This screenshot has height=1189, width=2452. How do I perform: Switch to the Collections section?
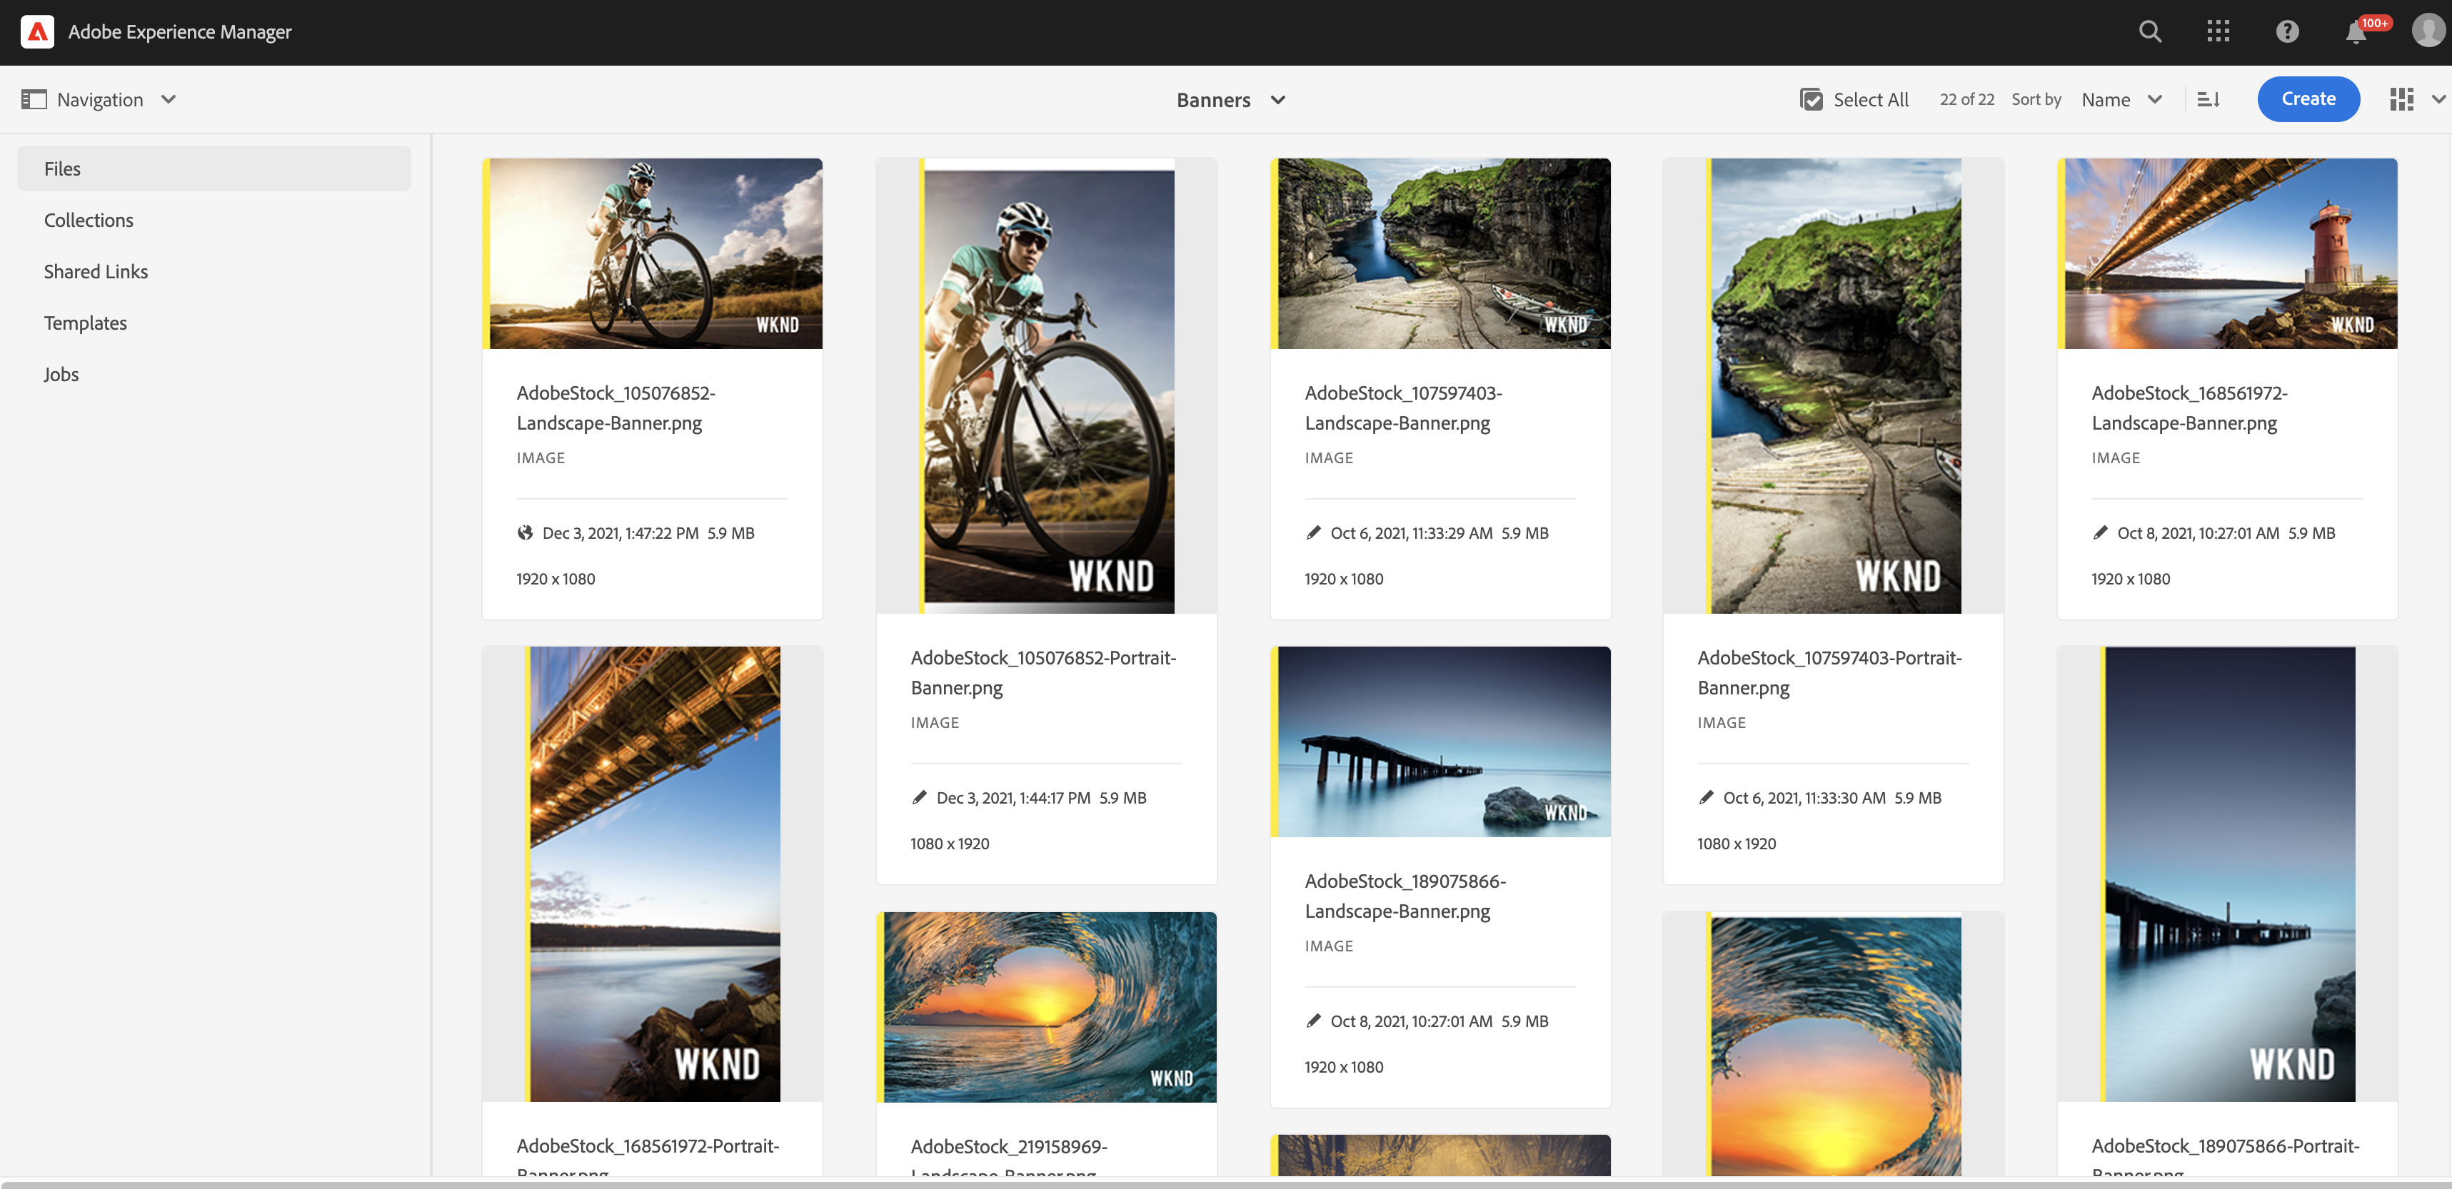click(88, 220)
